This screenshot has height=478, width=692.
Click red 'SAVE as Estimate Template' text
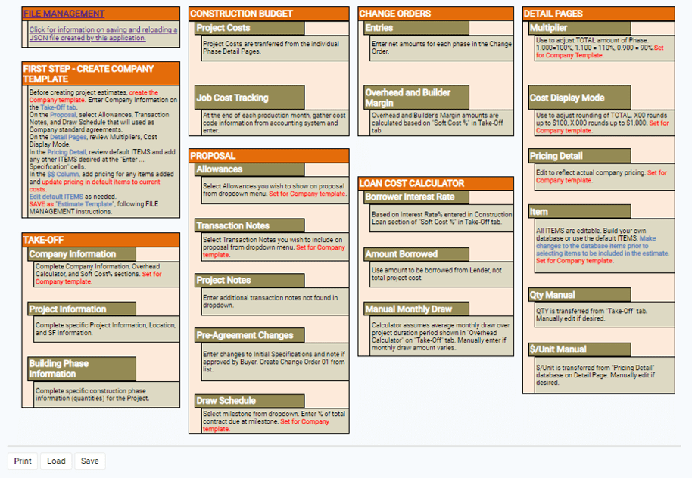pyautogui.click(x=71, y=204)
